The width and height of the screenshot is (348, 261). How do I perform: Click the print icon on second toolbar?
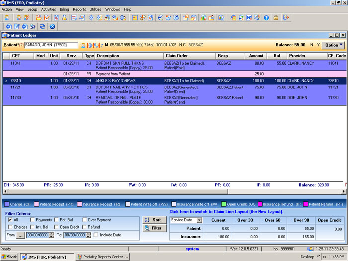(x=33, y=27)
